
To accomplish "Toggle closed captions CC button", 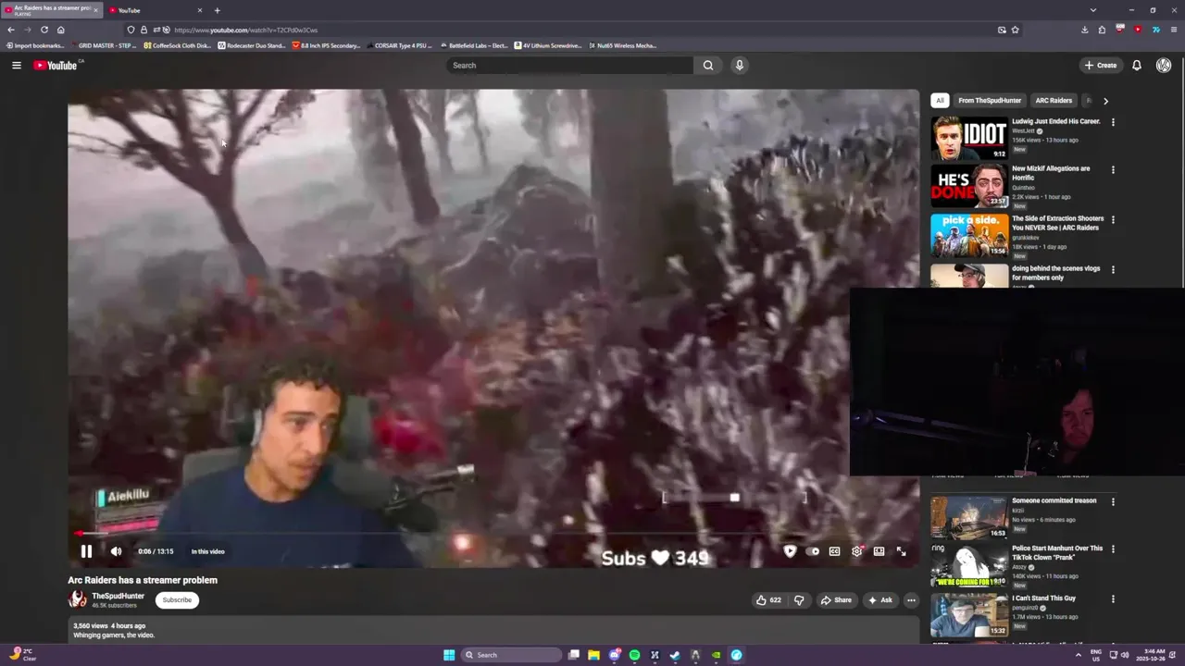I will (x=834, y=551).
